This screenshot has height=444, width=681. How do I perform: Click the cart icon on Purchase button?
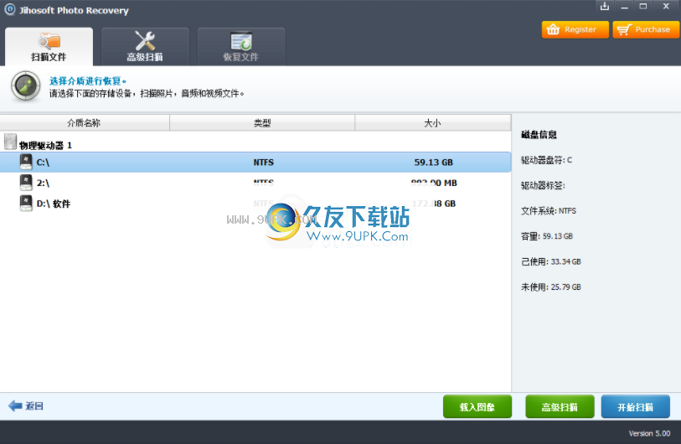[x=624, y=29]
